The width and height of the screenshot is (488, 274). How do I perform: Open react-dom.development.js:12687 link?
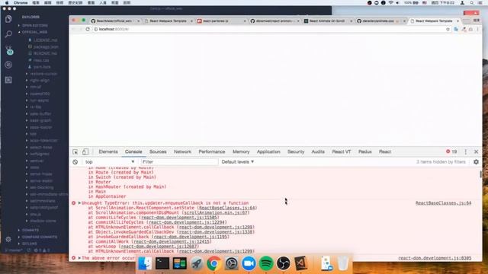(159, 247)
